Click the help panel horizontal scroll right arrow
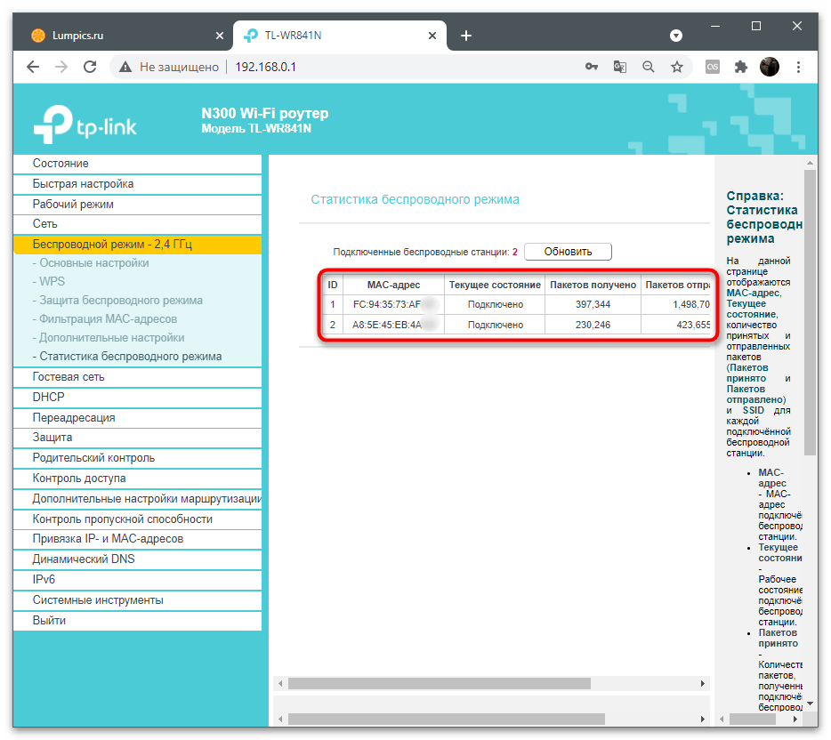This screenshot has width=831, height=740. point(795,719)
